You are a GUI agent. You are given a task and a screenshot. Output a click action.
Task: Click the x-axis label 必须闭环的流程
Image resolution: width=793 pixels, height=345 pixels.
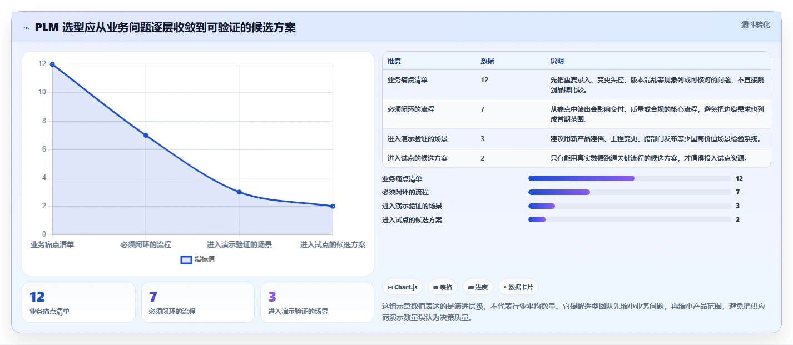pos(146,244)
